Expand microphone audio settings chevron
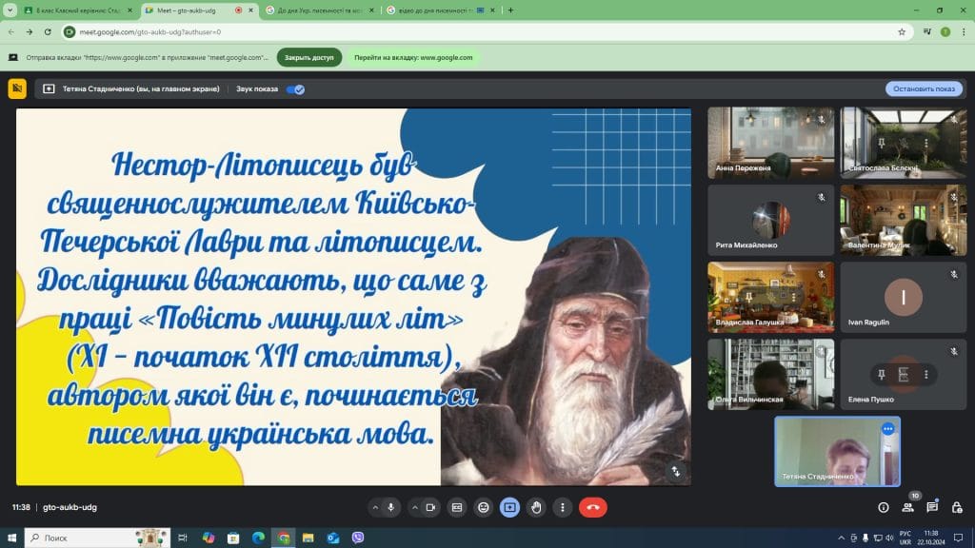 (x=375, y=508)
